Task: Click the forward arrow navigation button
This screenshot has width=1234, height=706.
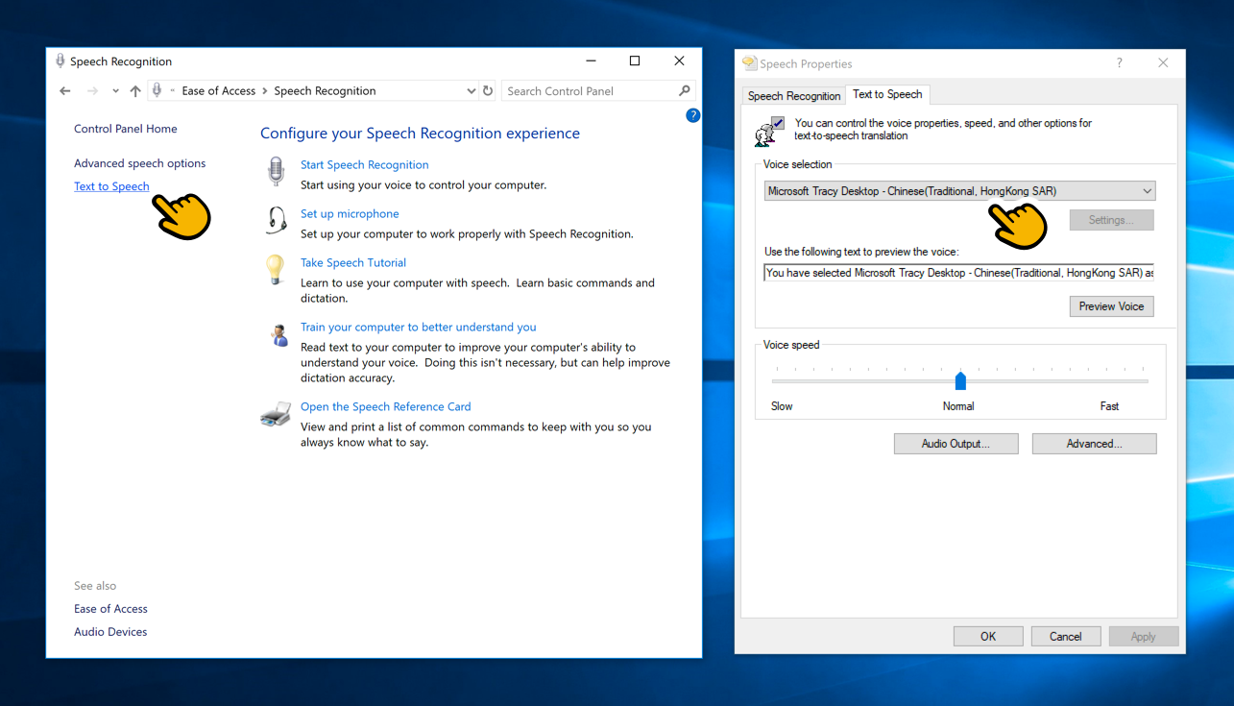Action: click(93, 91)
